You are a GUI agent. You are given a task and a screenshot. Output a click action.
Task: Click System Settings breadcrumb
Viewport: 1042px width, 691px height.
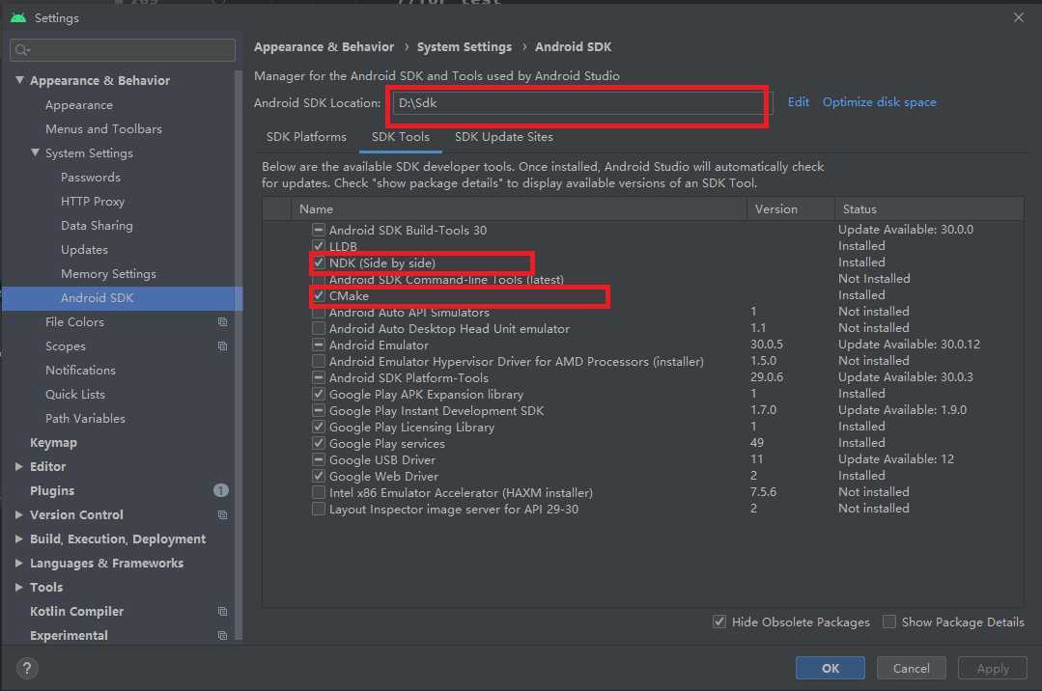(x=465, y=47)
